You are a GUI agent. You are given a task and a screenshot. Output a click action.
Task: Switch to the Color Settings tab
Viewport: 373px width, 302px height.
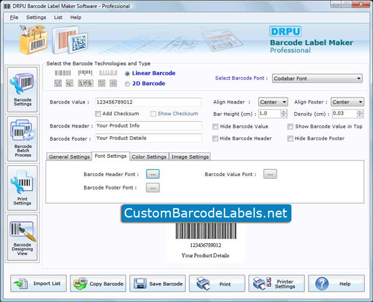tap(149, 156)
